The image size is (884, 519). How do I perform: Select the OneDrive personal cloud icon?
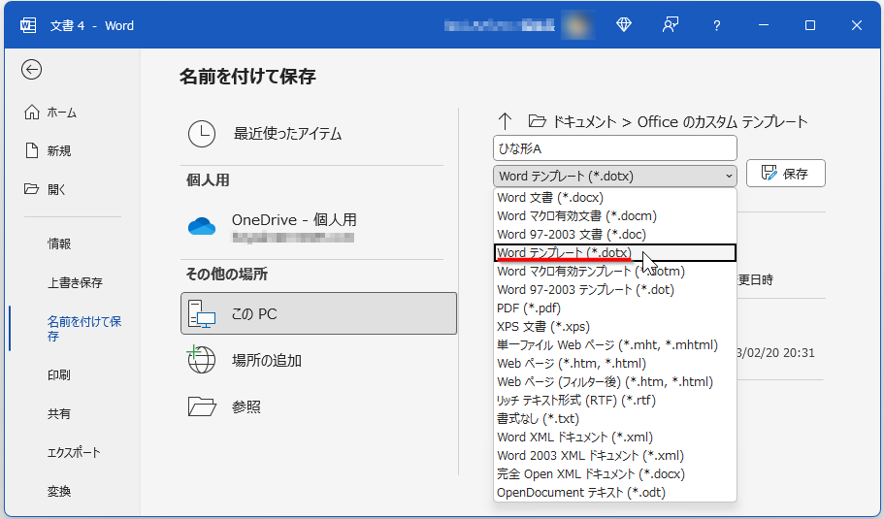point(201,226)
